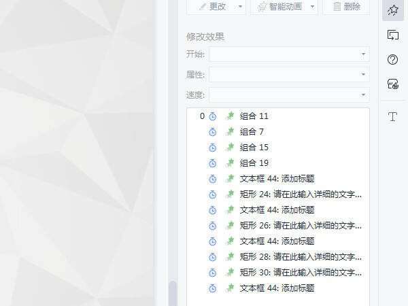This screenshot has height=306, width=408.
Task: Open the sidebar icon below the help icon
Action: [x=393, y=84]
